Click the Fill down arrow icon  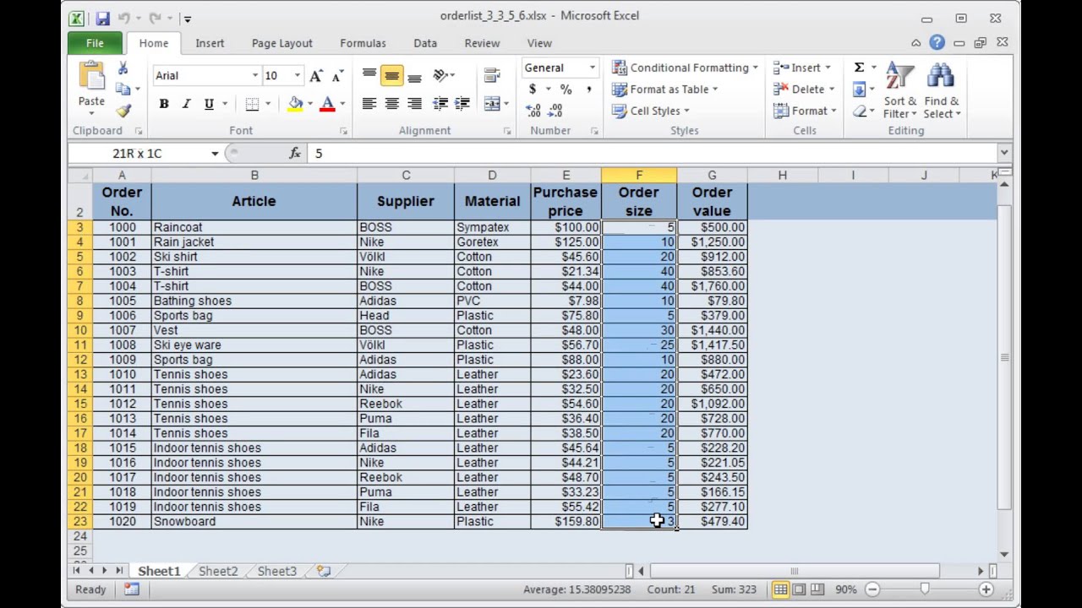click(859, 90)
